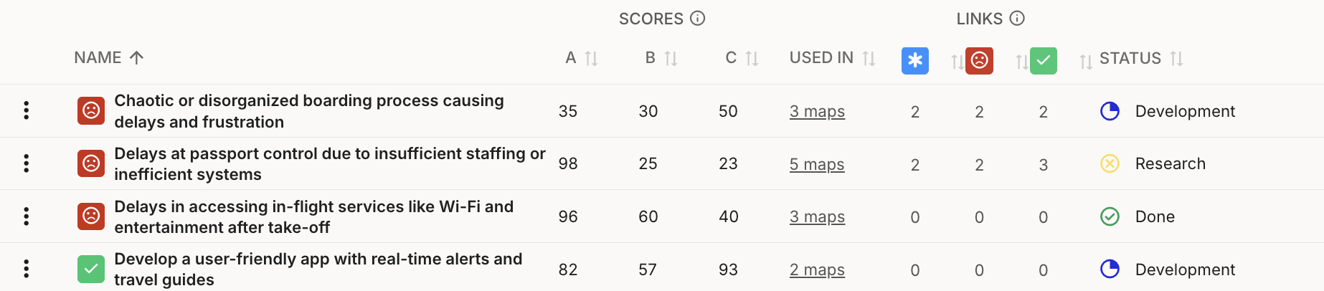
Task: Click Research status of passport control row
Action: 1169,164
